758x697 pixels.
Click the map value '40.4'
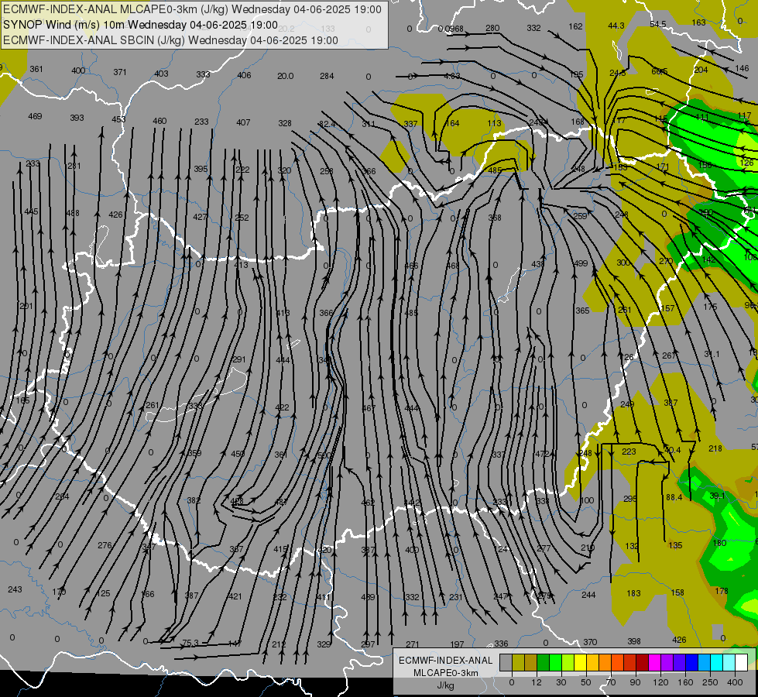click(x=672, y=450)
